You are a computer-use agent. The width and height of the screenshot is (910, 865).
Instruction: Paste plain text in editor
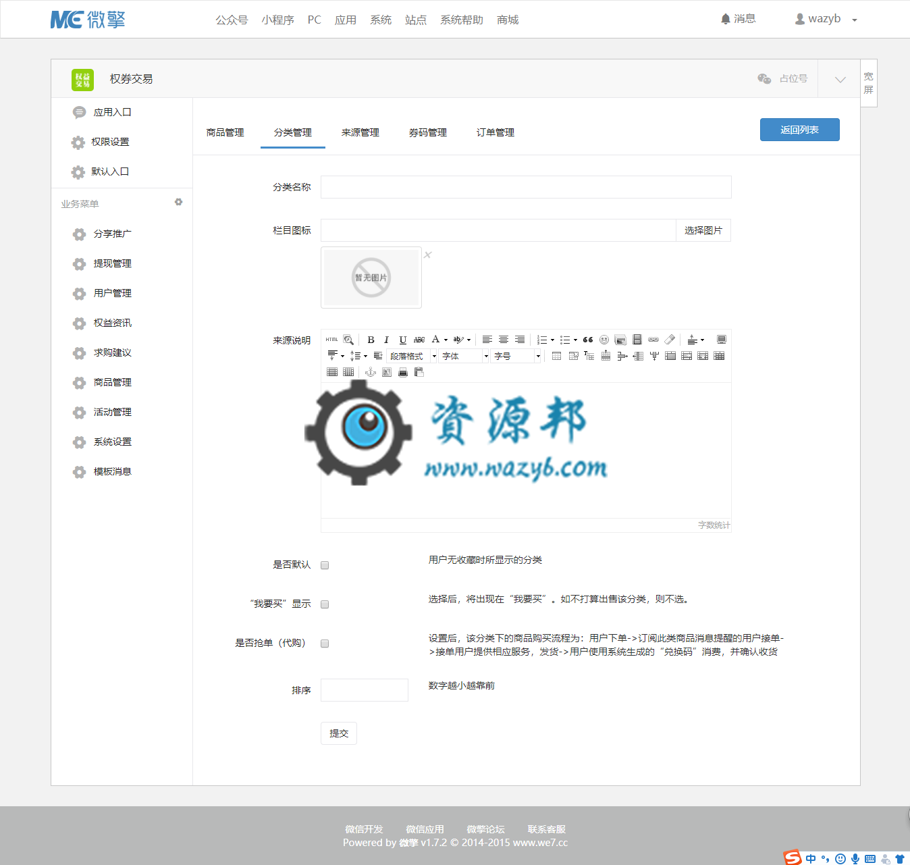(x=419, y=372)
